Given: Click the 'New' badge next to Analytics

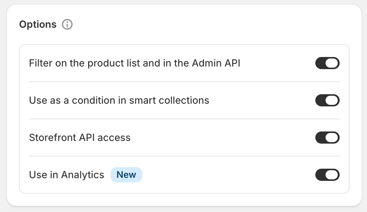Looking at the screenshot, I should pyautogui.click(x=126, y=175).
